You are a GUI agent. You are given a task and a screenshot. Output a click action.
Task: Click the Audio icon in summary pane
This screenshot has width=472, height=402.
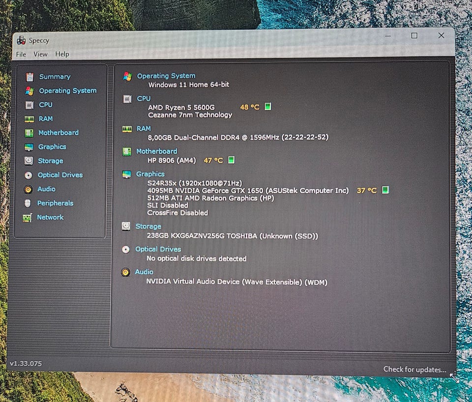[125, 272]
